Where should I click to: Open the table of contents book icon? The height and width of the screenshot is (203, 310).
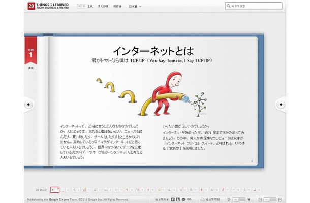click(81, 6)
